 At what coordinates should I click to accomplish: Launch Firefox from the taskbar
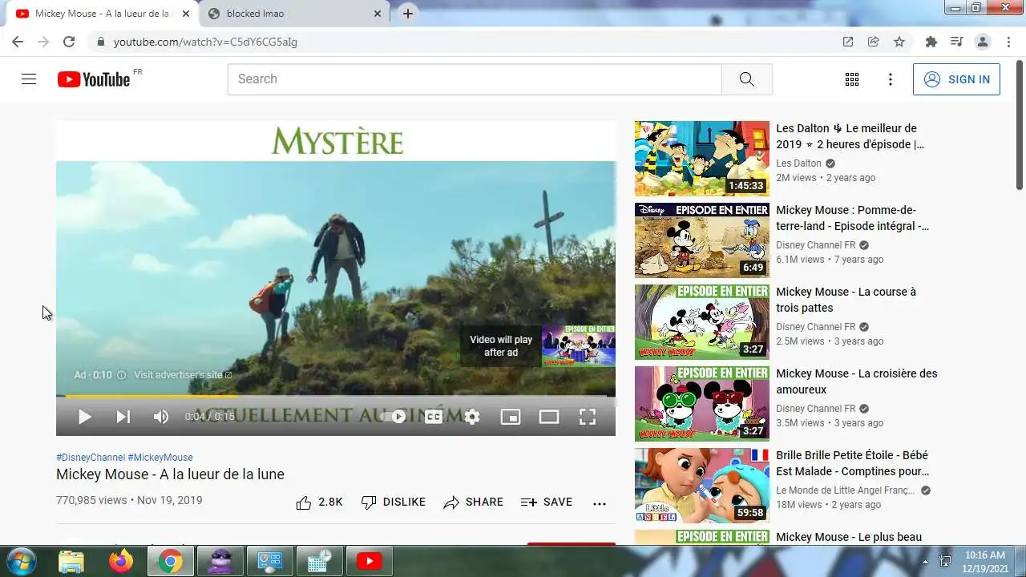click(x=121, y=562)
